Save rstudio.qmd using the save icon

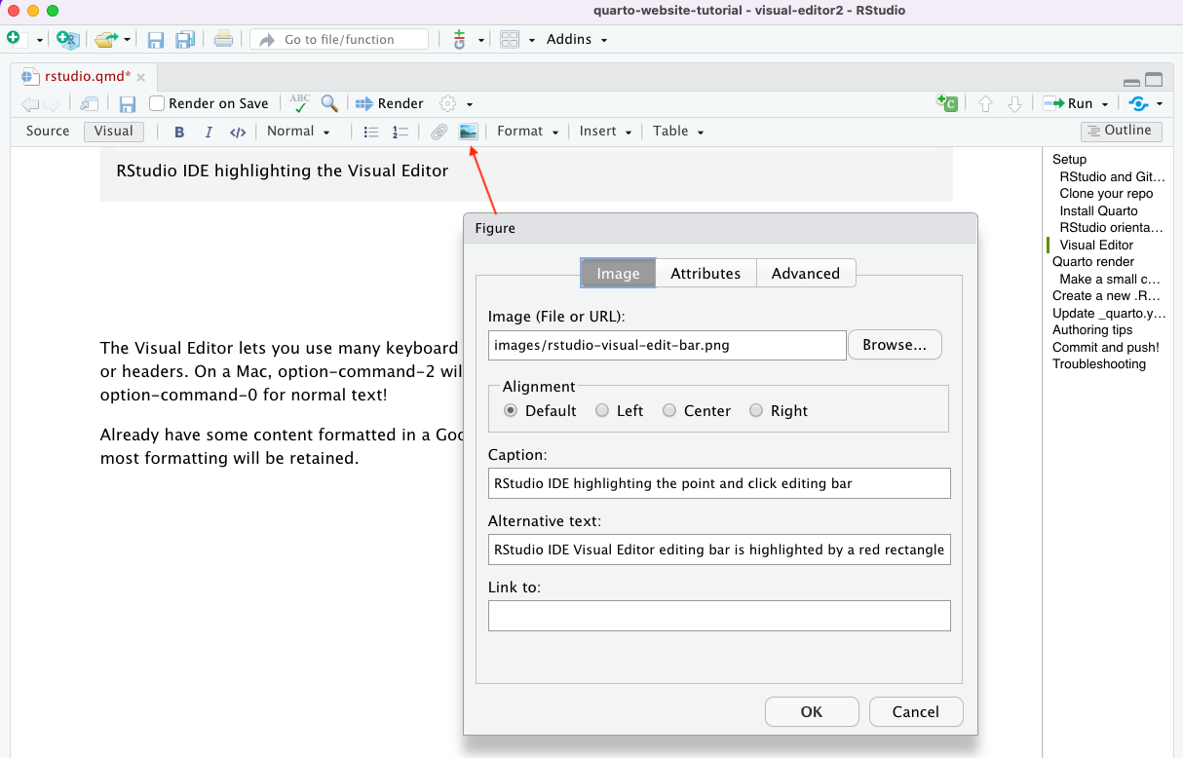tap(128, 102)
